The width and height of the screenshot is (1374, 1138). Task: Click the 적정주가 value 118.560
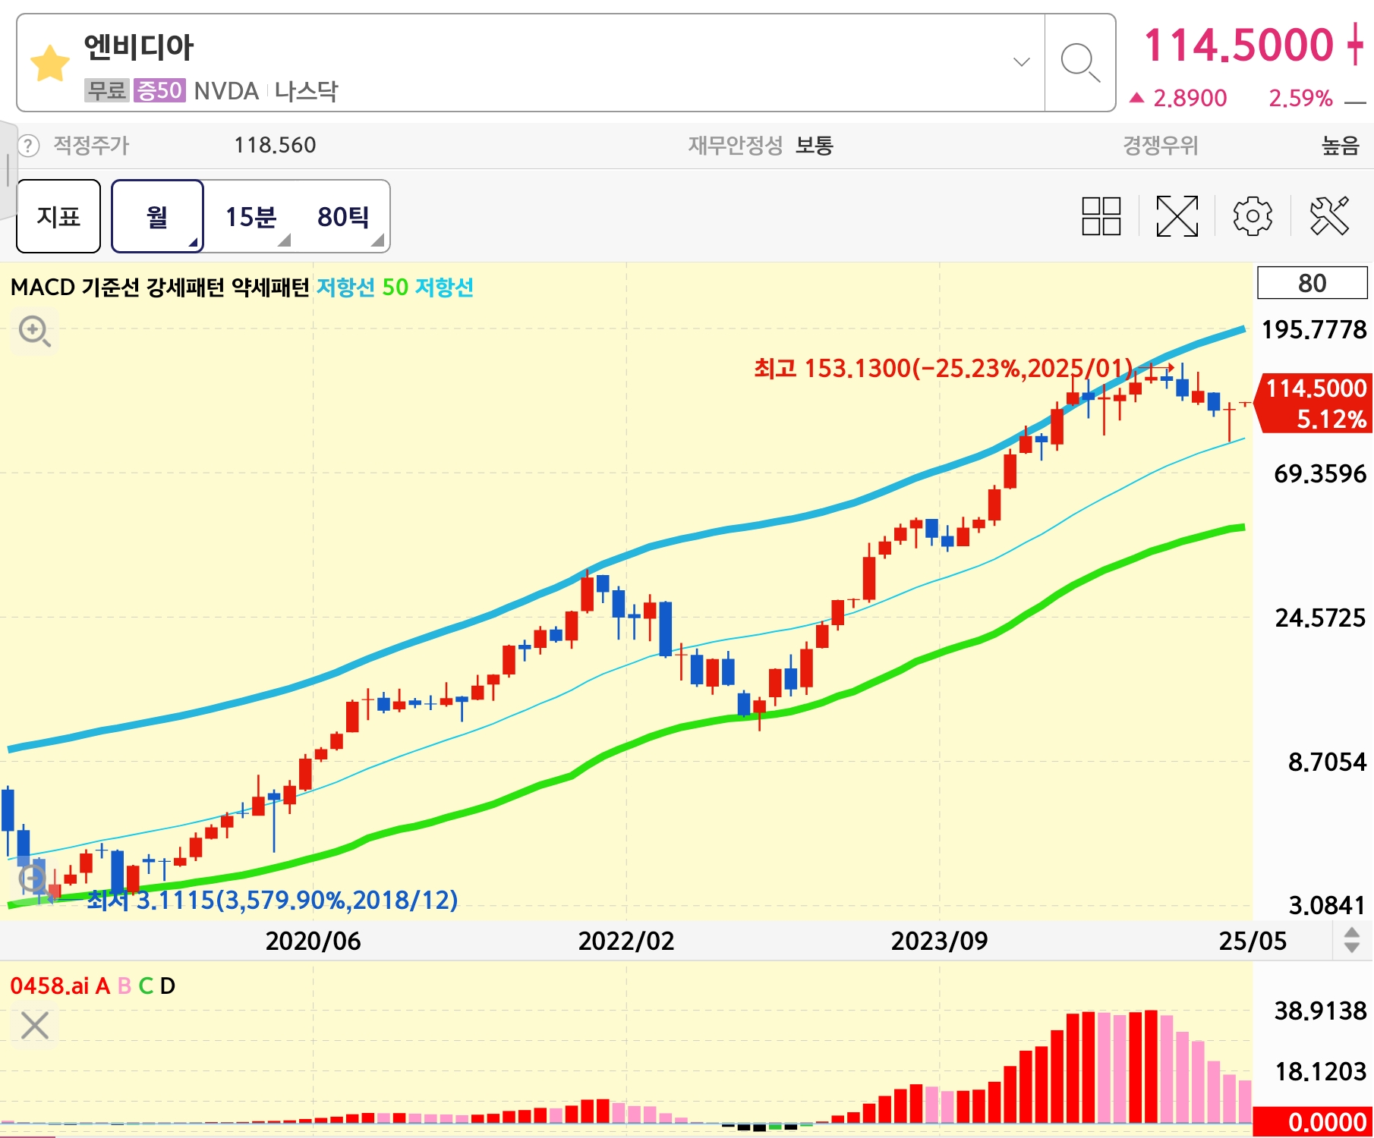click(275, 145)
